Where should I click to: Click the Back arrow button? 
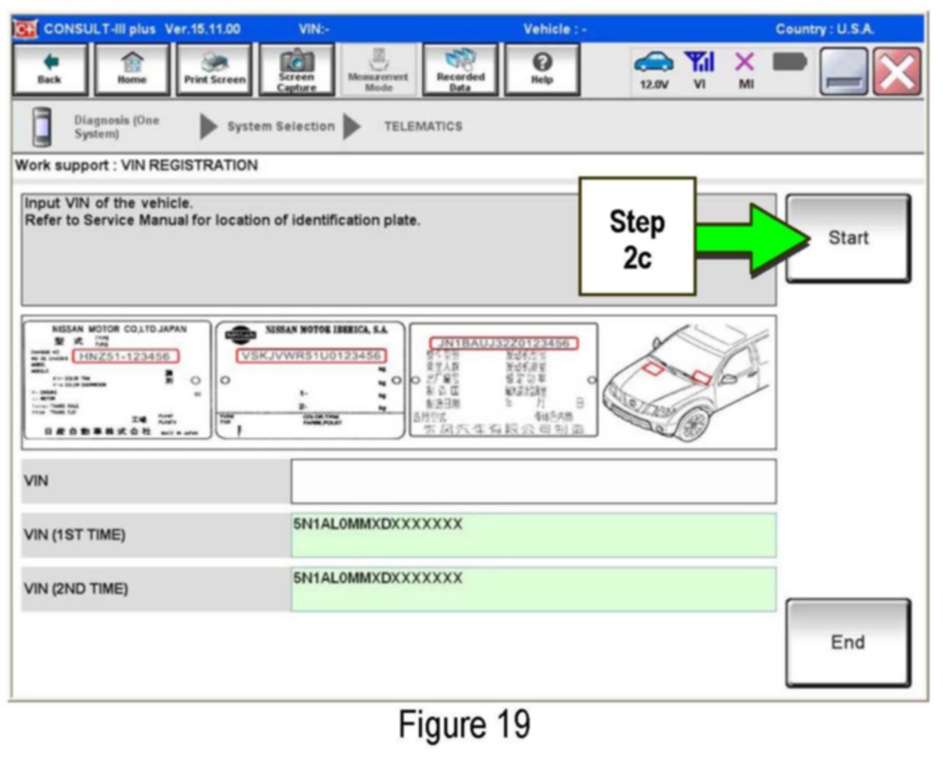pos(49,70)
